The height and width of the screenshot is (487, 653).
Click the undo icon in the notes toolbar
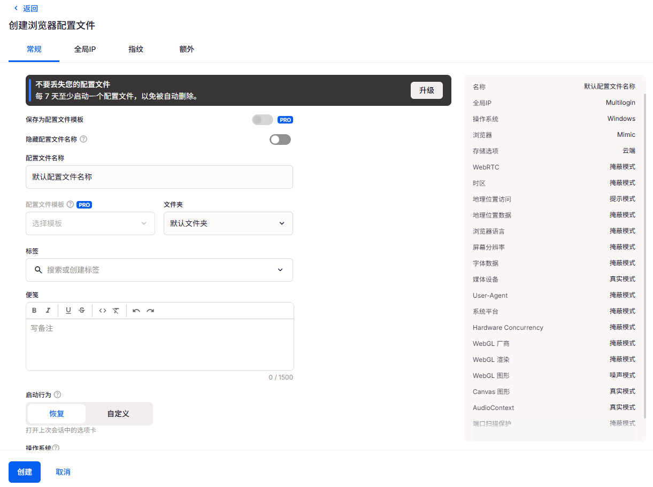pyautogui.click(x=136, y=311)
